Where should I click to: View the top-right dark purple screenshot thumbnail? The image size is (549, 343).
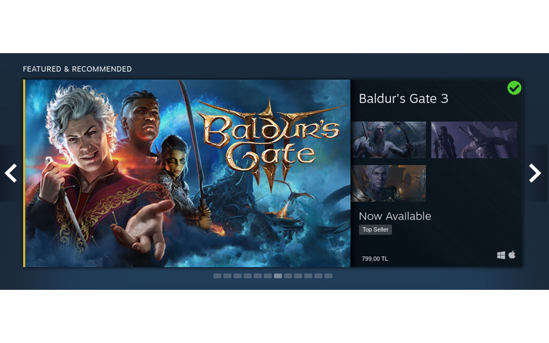pyautogui.click(x=474, y=140)
